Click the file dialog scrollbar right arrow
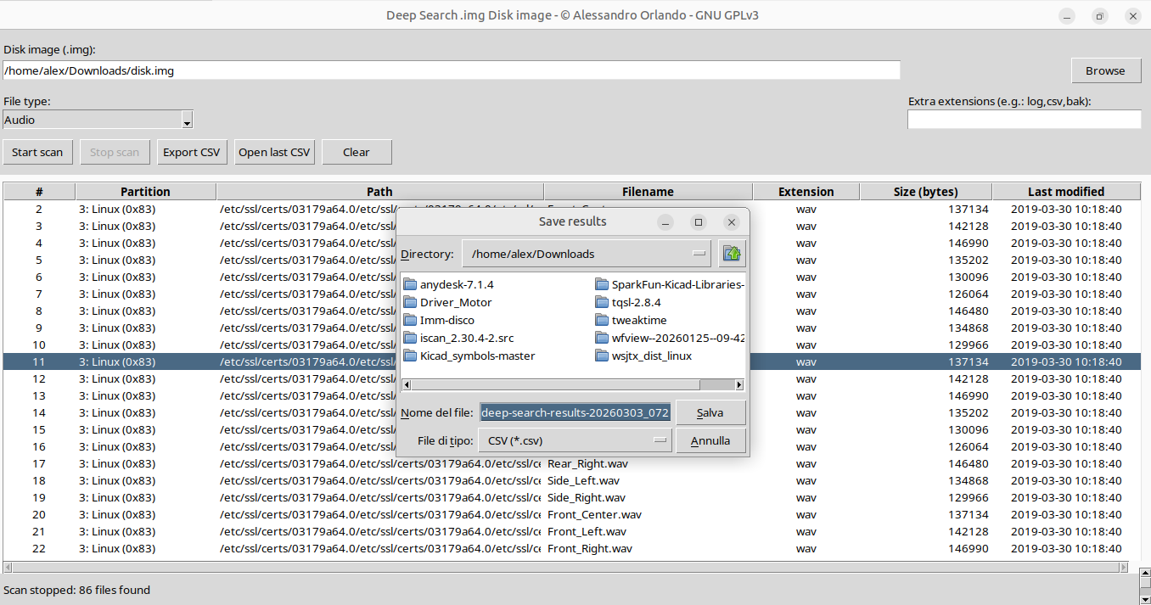 [739, 384]
